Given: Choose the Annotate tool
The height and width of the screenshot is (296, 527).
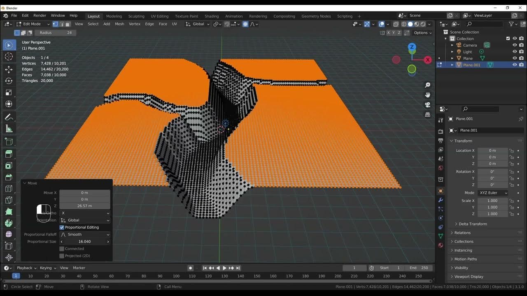Looking at the screenshot, I should pos(9,117).
